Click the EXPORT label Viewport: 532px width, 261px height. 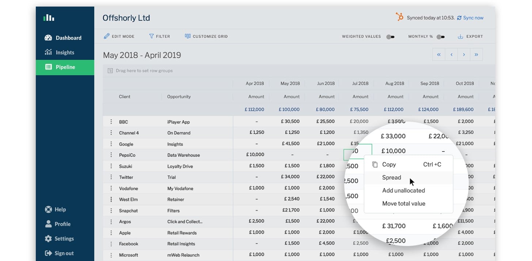tap(475, 37)
